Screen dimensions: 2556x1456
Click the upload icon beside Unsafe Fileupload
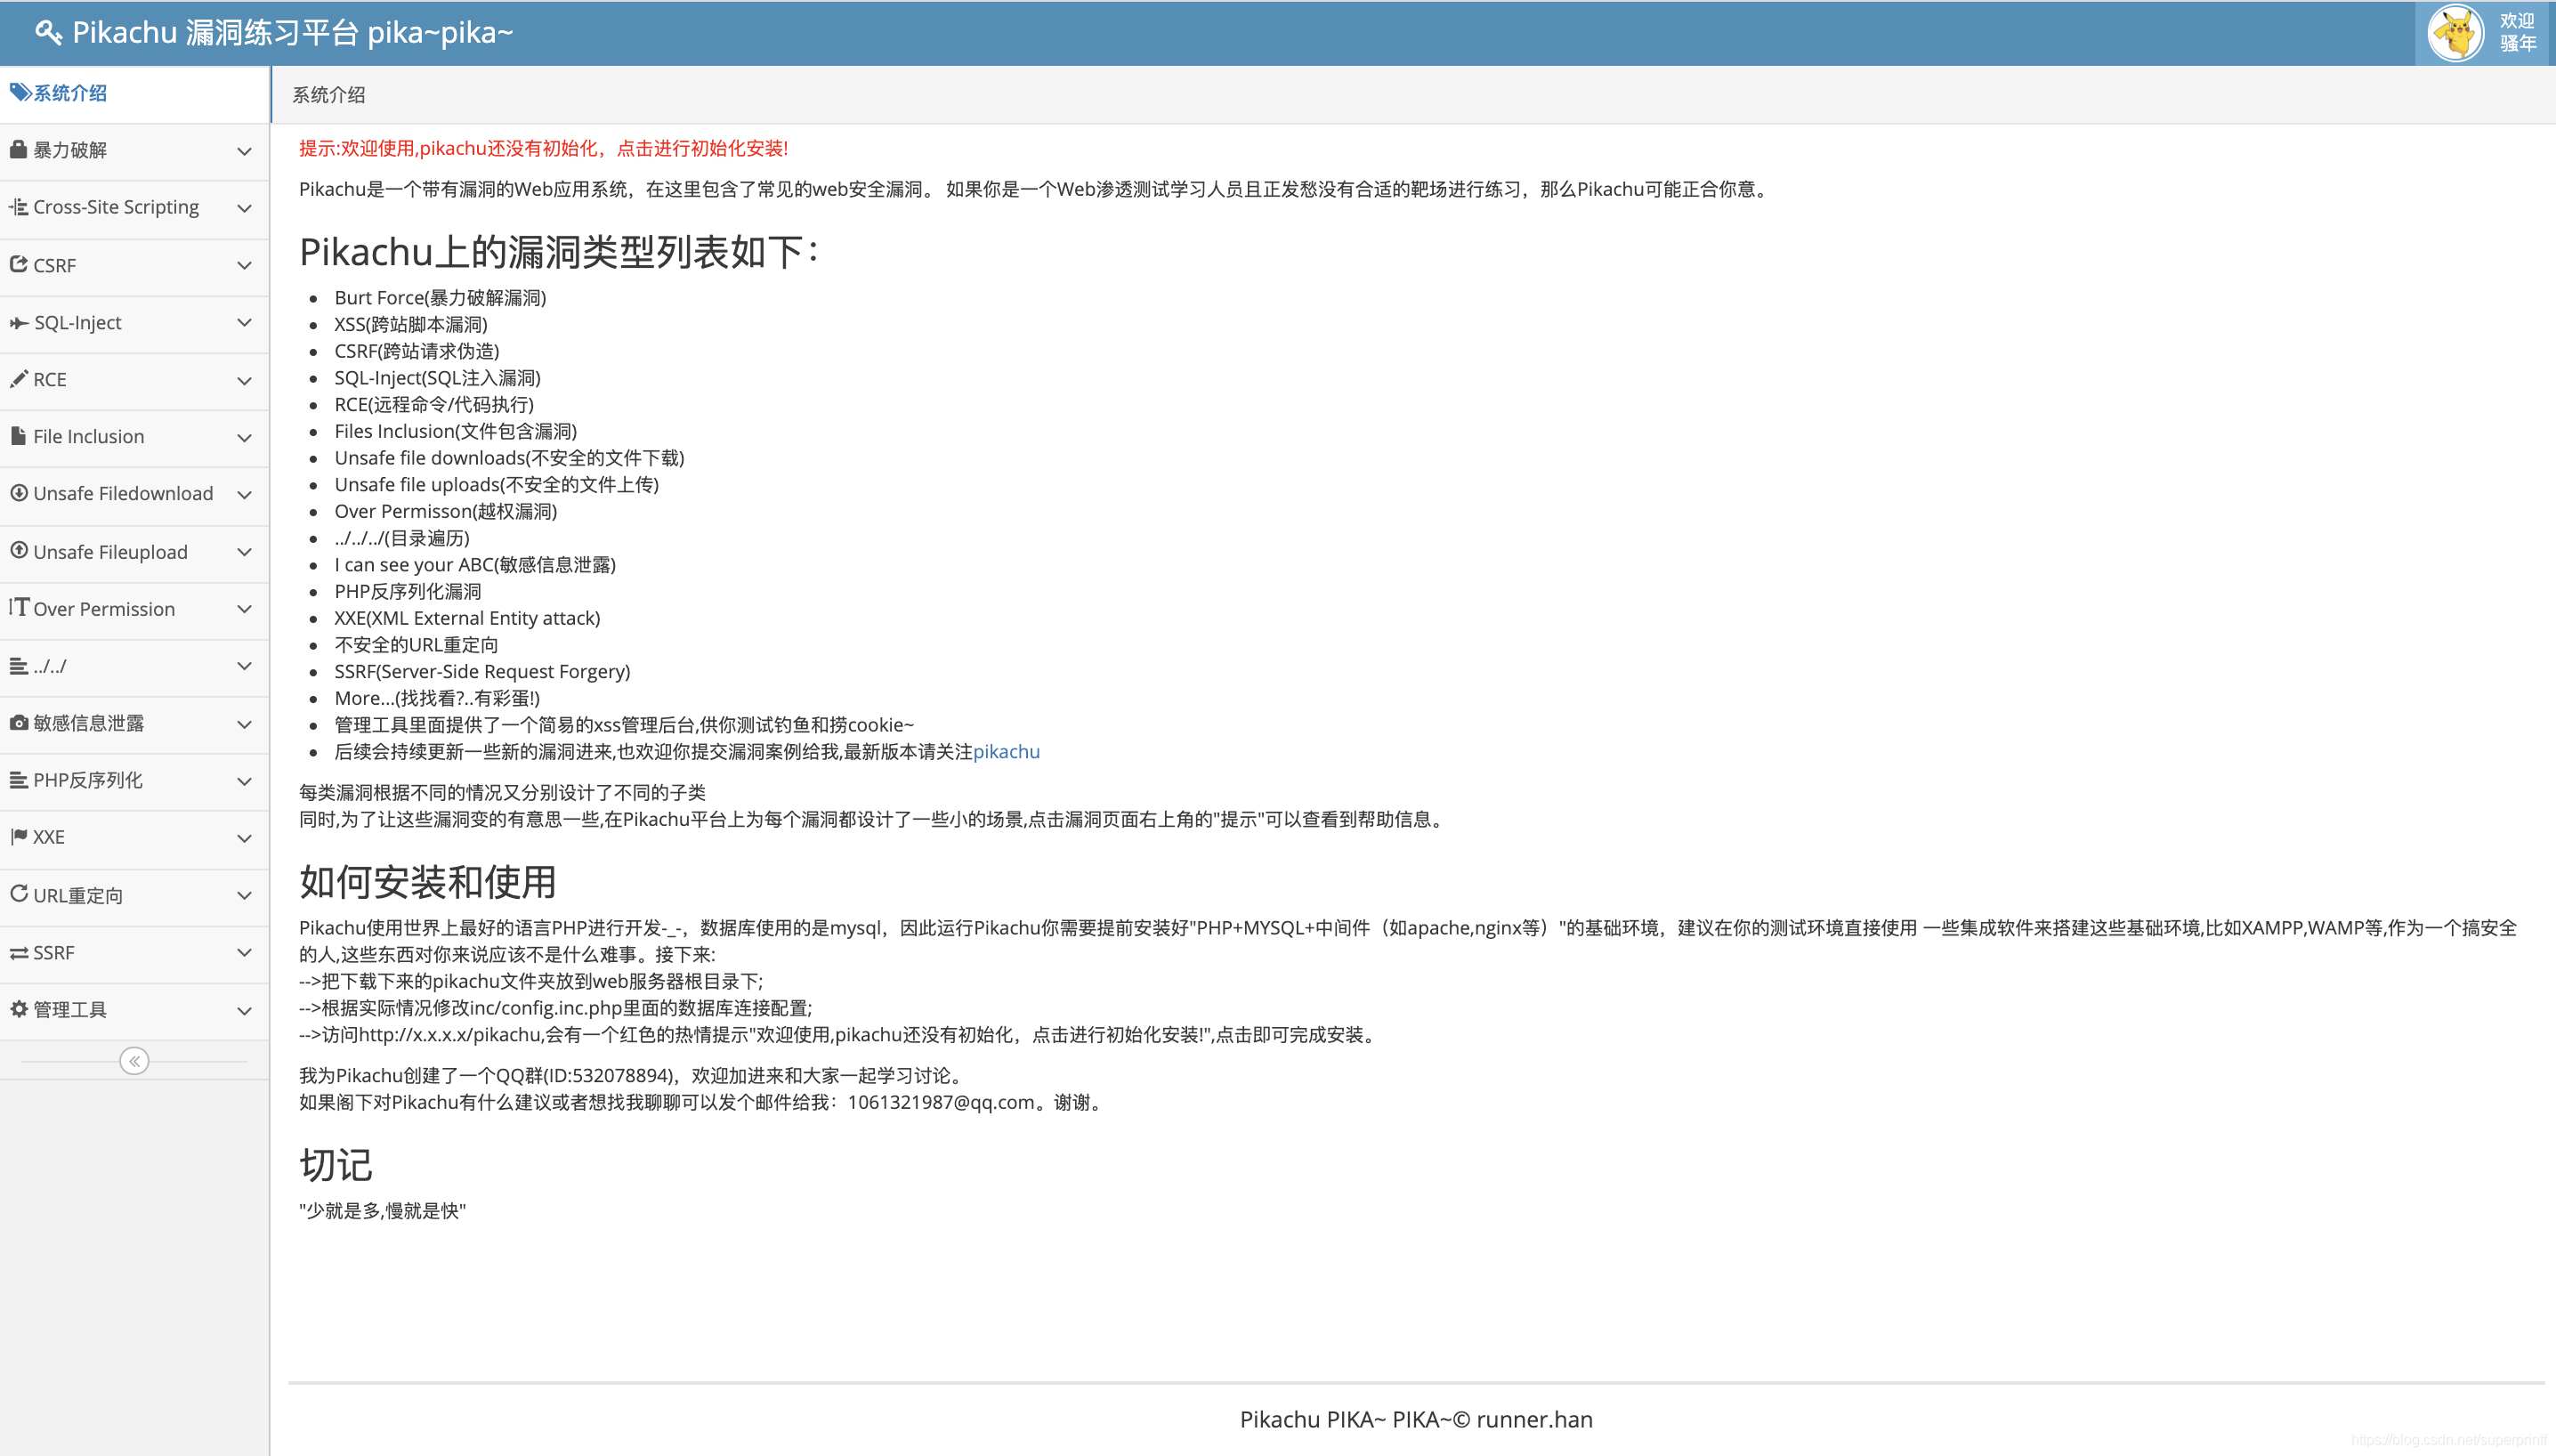(18, 550)
